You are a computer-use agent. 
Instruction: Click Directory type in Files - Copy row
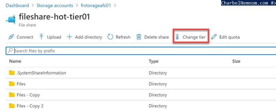[158, 95]
